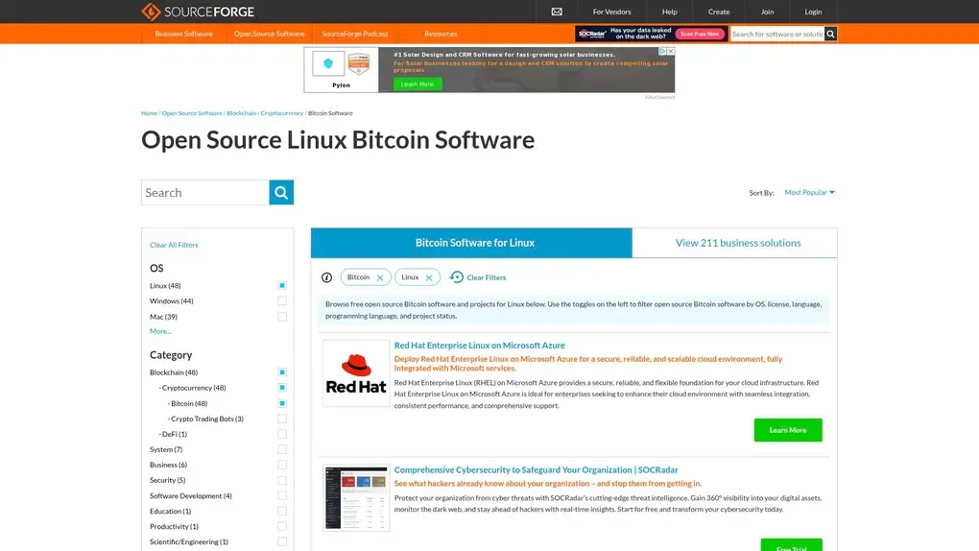979x551 pixels.
Task: Close the Pylon banner ad
Action: point(671,51)
